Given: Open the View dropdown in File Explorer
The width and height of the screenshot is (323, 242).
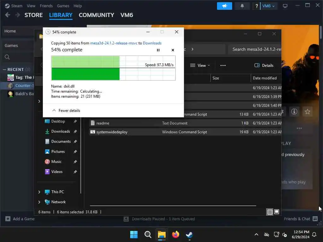Looking at the screenshot, I should [200, 66].
